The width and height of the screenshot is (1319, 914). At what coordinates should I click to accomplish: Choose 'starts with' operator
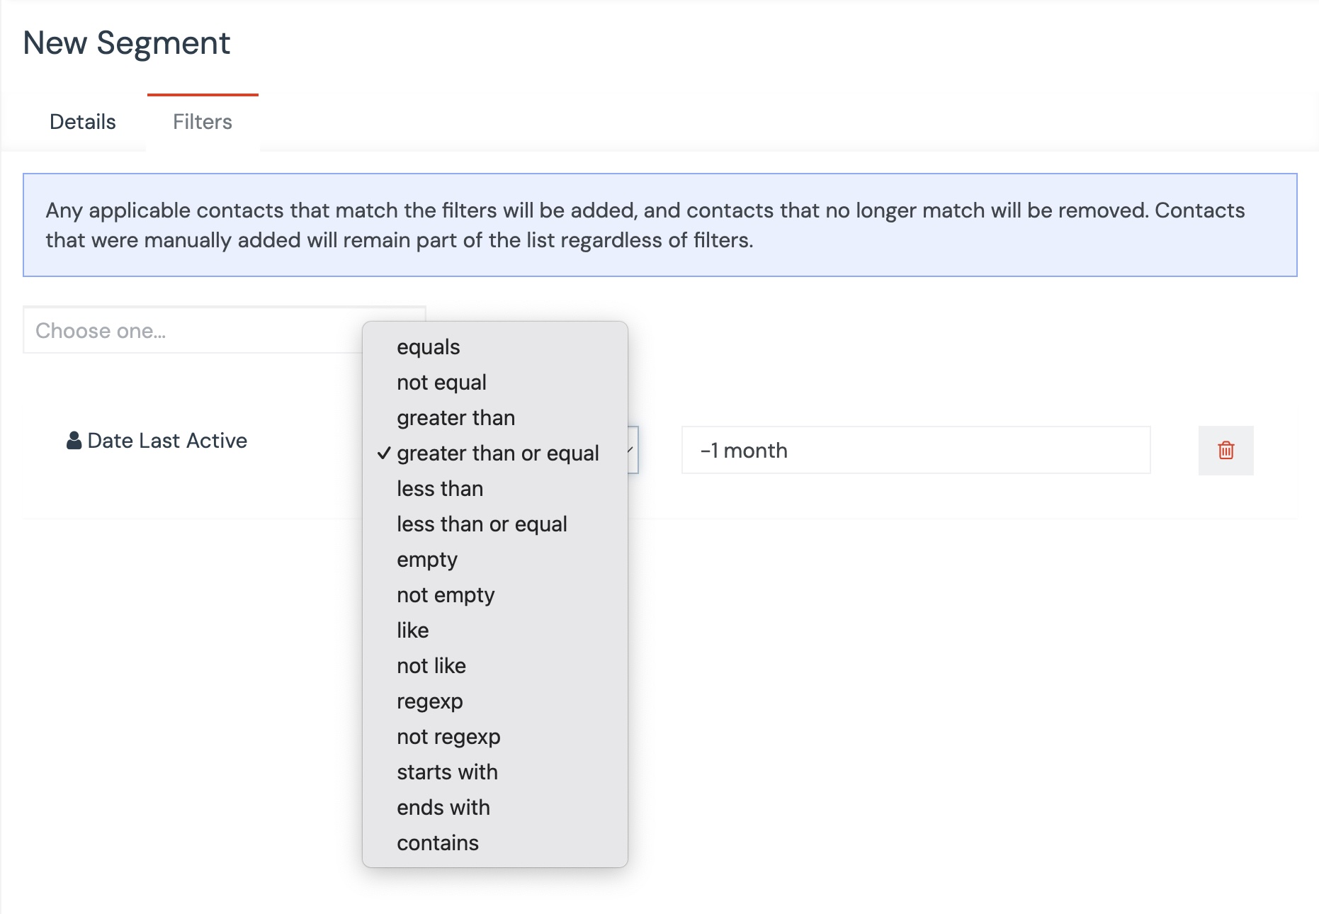pos(447,772)
